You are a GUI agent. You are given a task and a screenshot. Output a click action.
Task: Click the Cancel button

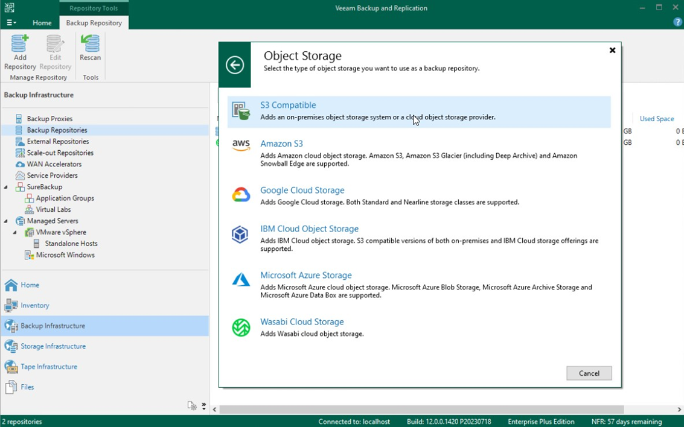589,373
